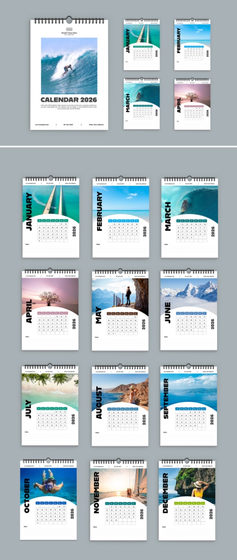Click the "Note:" label on the October page

pos(26,527)
